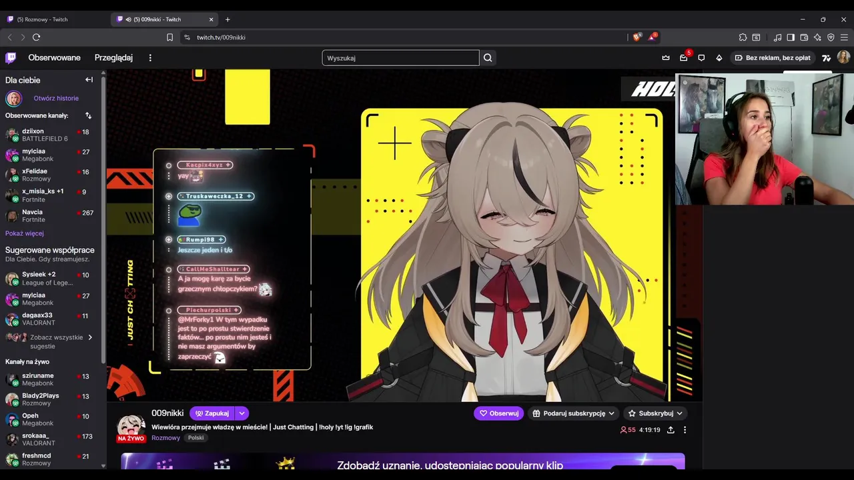Open the whispers chat bubble icon
Screen dimensions: 854x480
(x=701, y=58)
